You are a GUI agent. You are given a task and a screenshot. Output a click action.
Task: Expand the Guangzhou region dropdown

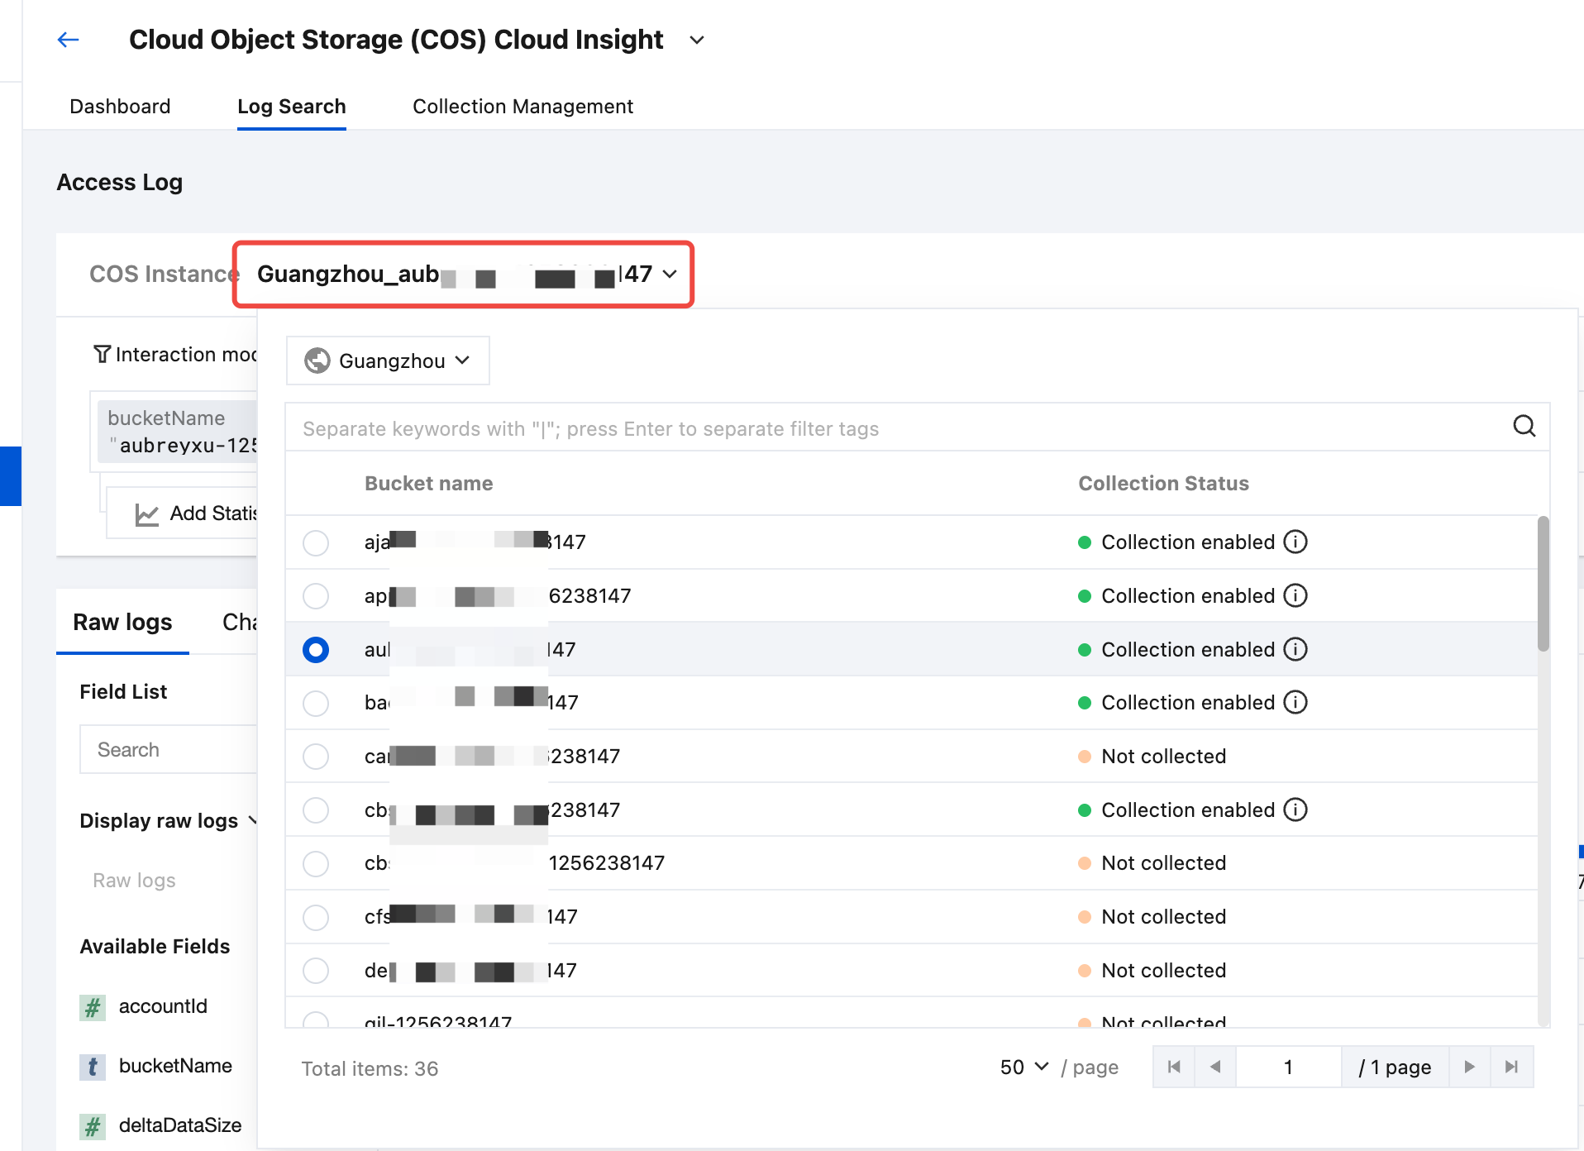pos(388,361)
